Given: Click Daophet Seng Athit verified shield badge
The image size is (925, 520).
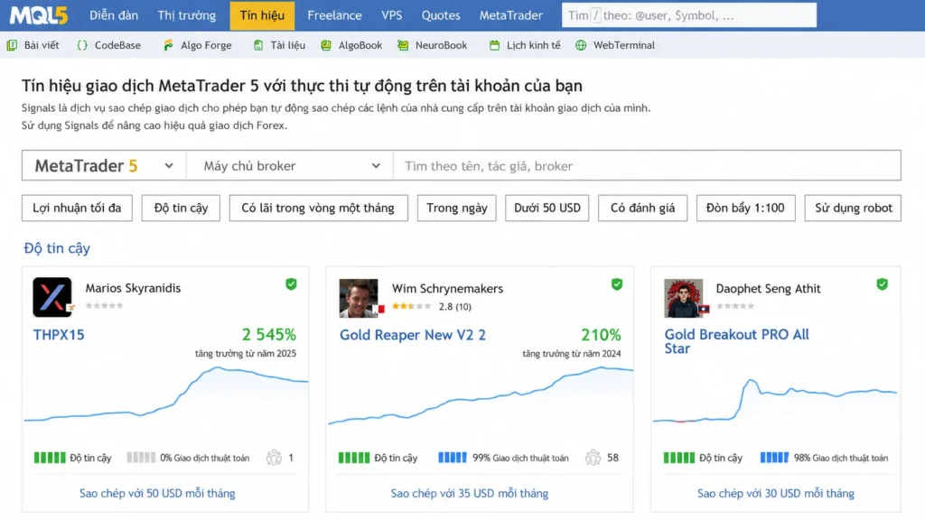Looking at the screenshot, I should (883, 284).
